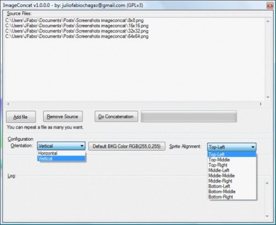Image resolution: width=276 pixels, height=225 pixels.
Task: Click the Add file button
Action: tap(21, 117)
